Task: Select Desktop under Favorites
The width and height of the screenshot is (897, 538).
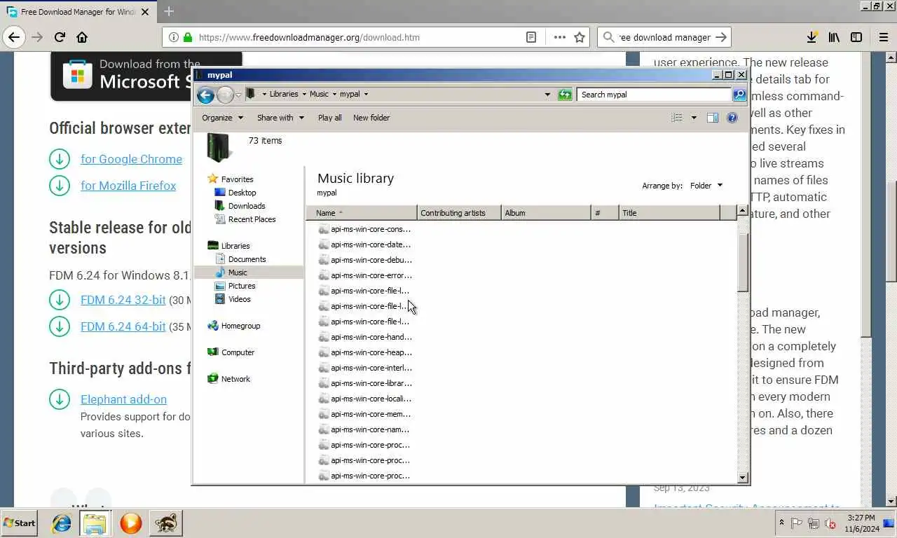Action: pyautogui.click(x=242, y=193)
